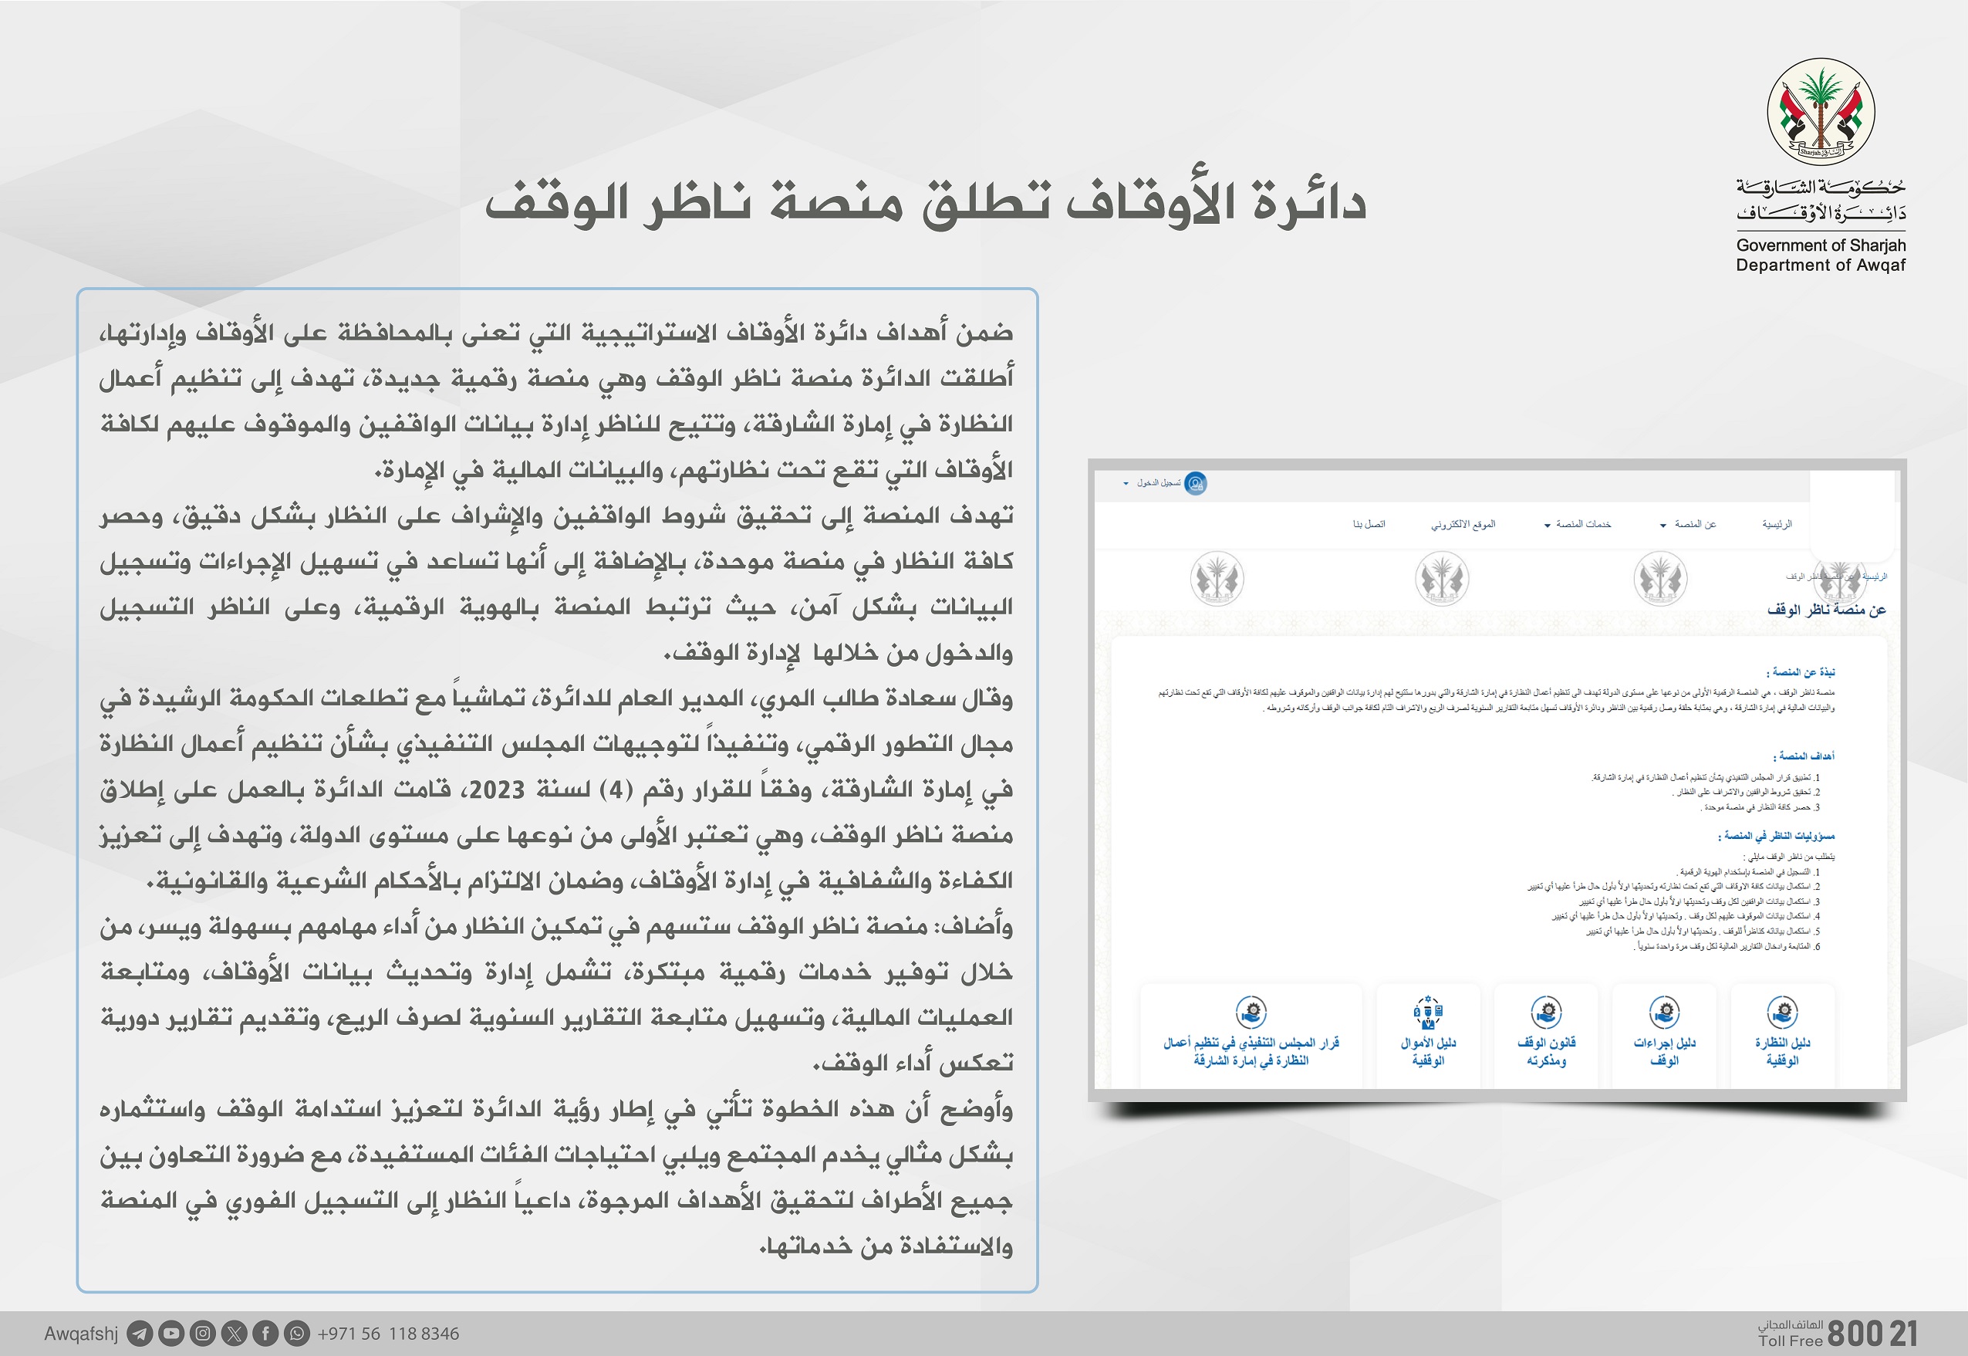Open the قانون الوقف ومذكرته link
Viewport: 1968px width, 1356px height.
(1547, 1051)
